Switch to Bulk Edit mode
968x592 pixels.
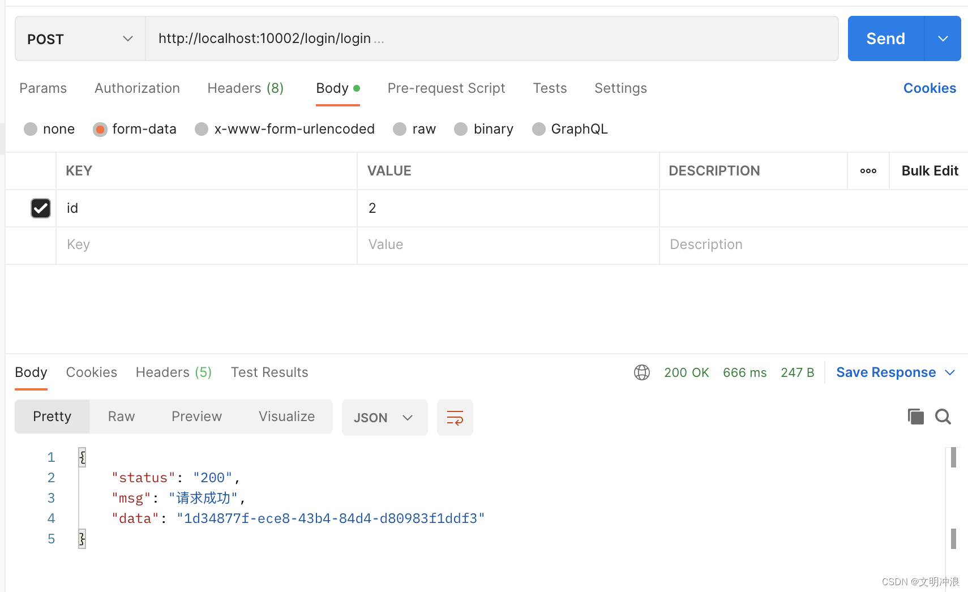click(x=929, y=170)
